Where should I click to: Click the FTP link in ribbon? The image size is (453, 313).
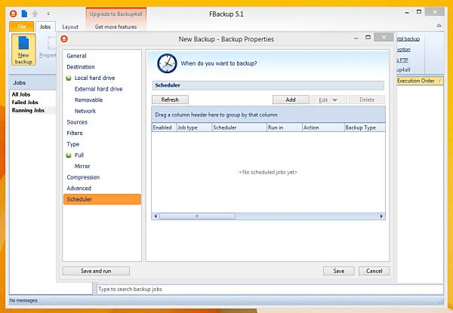click(x=402, y=60)
